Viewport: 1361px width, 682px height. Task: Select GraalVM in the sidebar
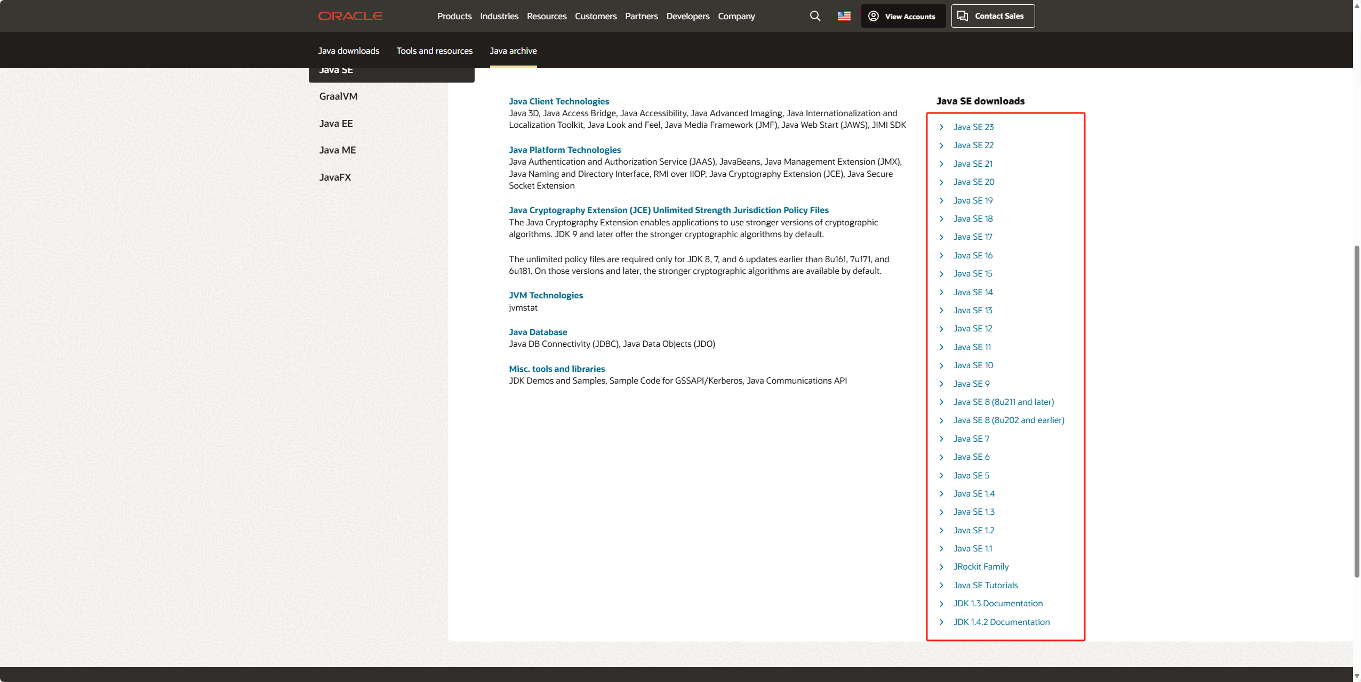click(x=339, y=96)
